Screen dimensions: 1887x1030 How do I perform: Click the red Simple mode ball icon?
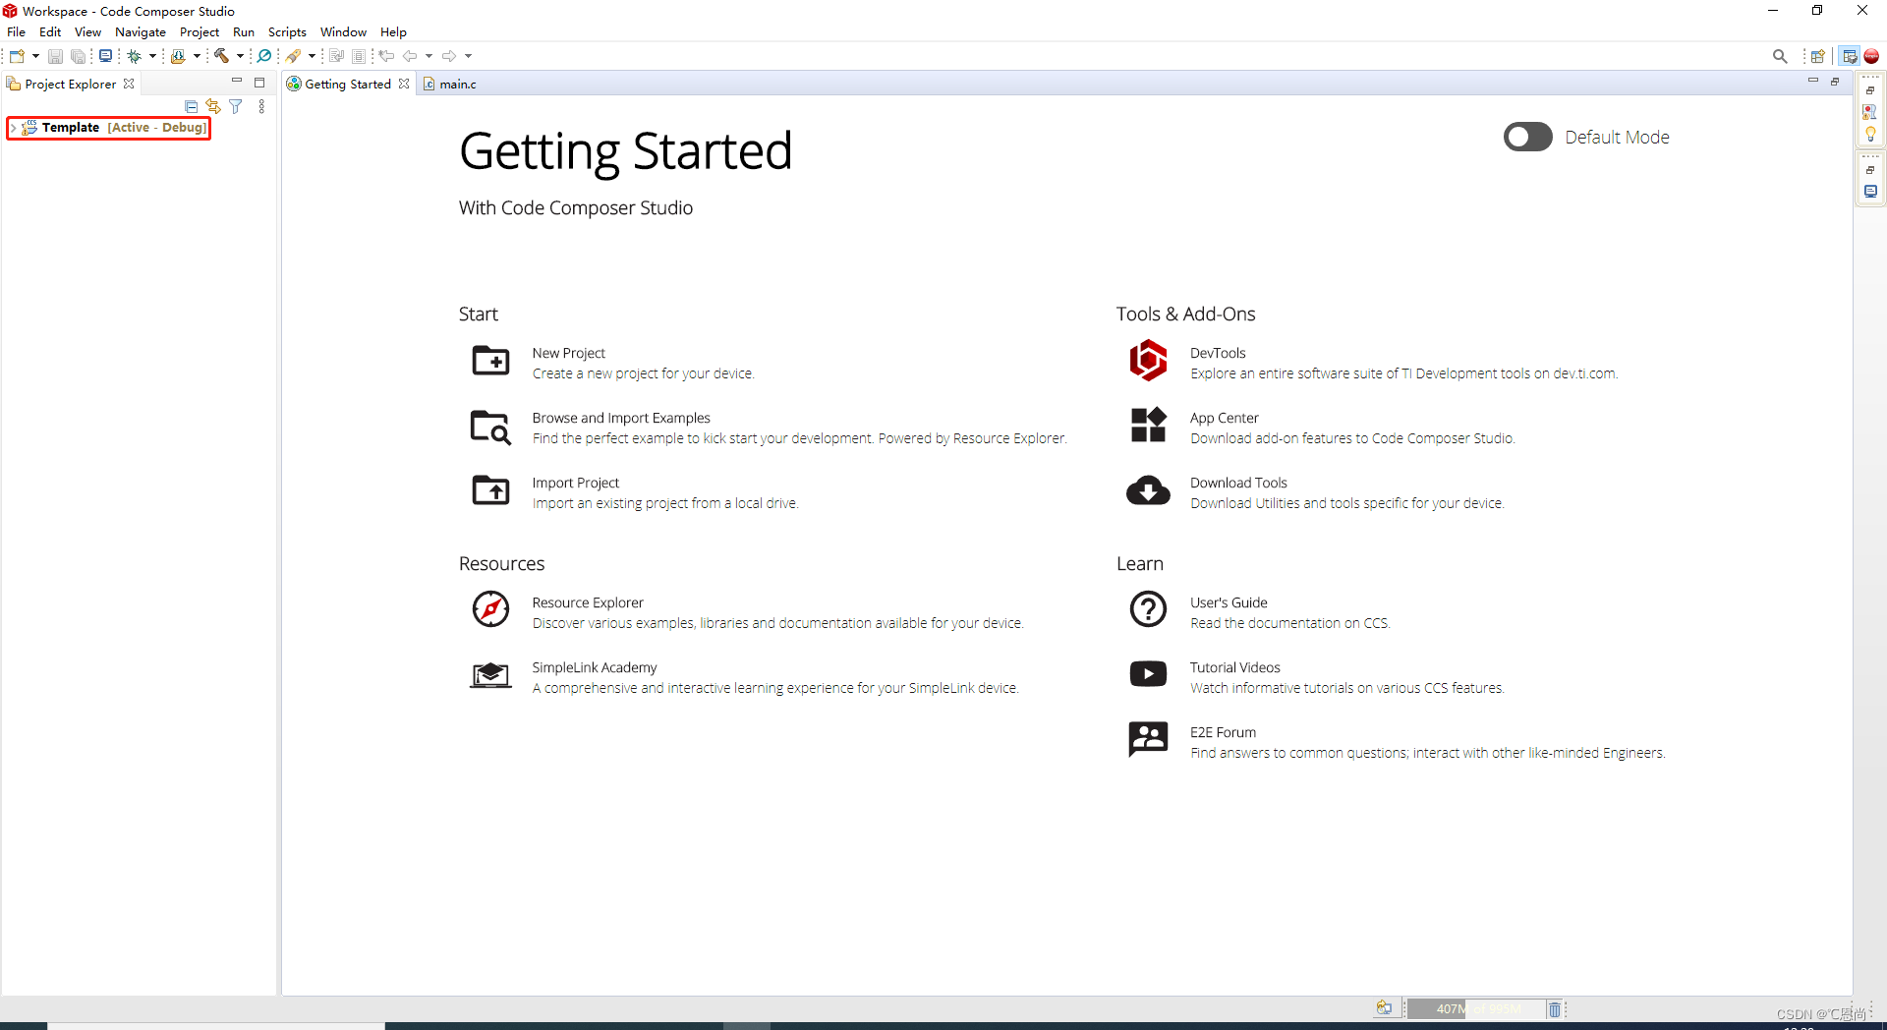pyautogui.click(x=1871, y=56)
